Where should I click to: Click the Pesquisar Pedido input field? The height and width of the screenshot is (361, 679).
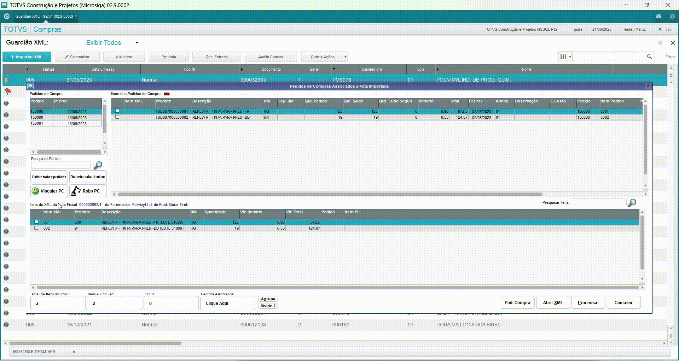point(61,165)
